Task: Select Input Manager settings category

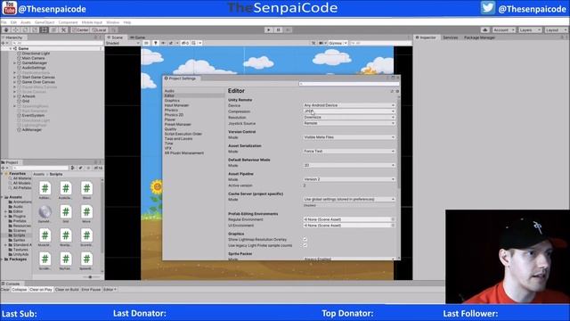Action: point(176,105)
